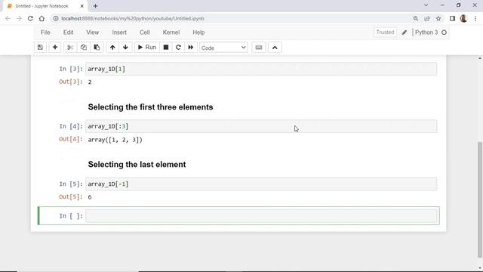Click the page vertical scrollbar thumb
Screen dimensions: 483x272
(480, 199)
